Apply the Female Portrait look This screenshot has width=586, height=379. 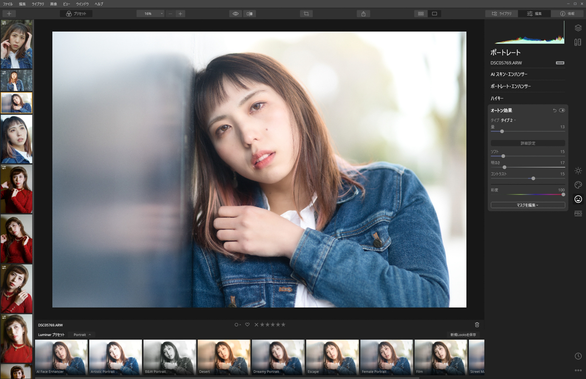coord(386,358)
